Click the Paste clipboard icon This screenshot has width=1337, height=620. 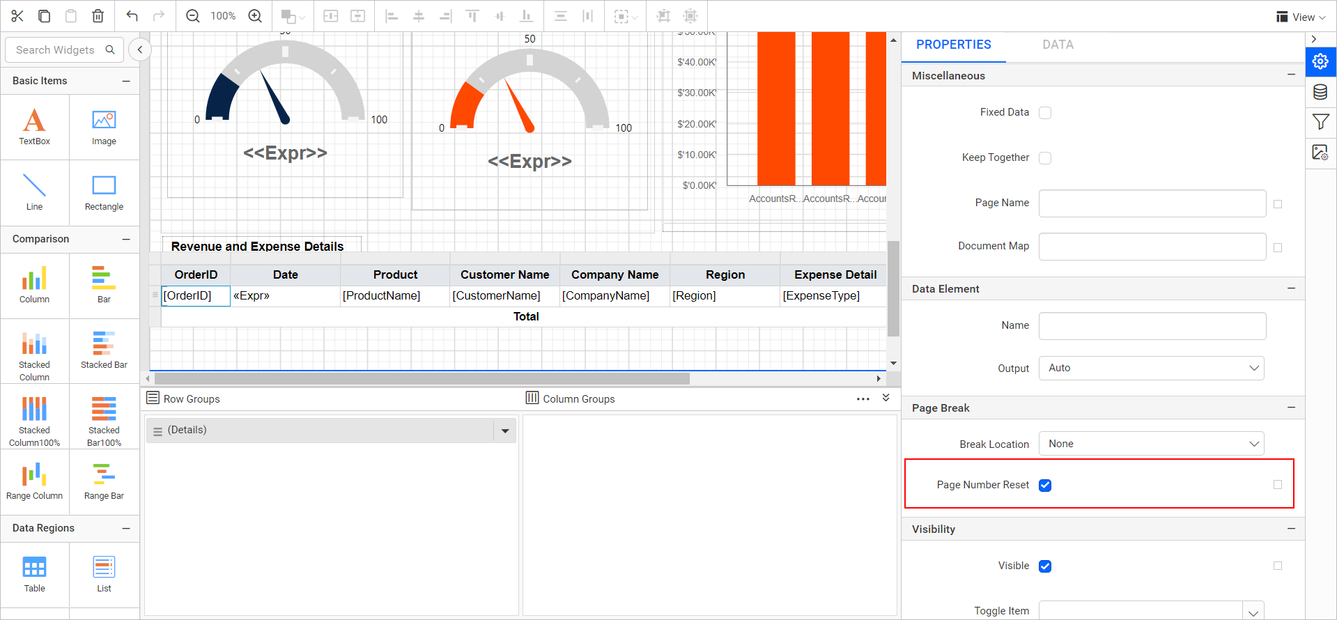(x=71, y=15)
